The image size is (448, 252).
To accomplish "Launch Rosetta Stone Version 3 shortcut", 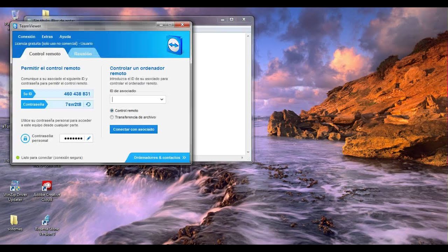I will [x=47, y=225].
